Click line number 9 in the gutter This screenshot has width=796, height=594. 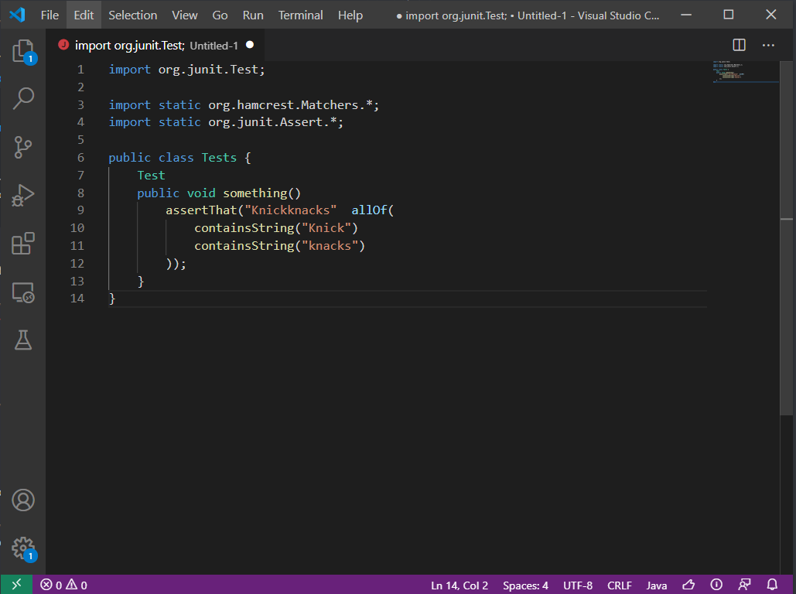tap(80, 210)
